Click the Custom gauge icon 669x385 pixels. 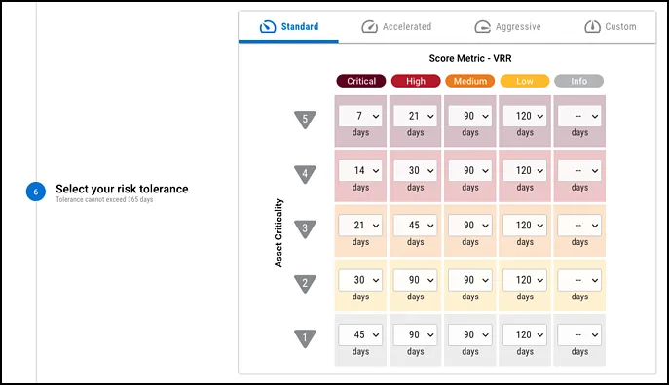pyautogui.click(x=592, y=27)
